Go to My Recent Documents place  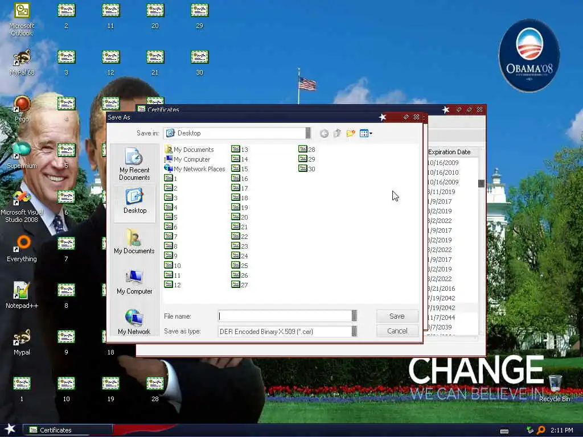coord(134,164)
